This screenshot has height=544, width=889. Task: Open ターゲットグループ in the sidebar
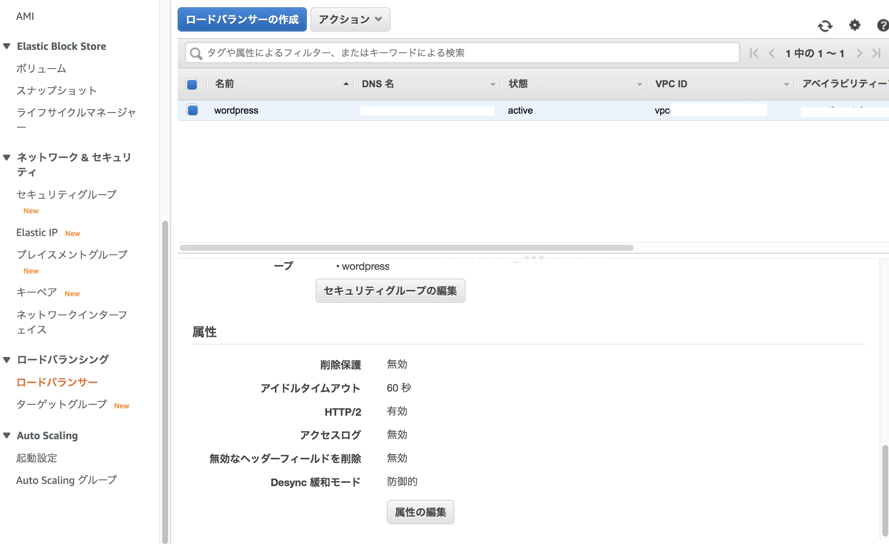pos(62,404)
